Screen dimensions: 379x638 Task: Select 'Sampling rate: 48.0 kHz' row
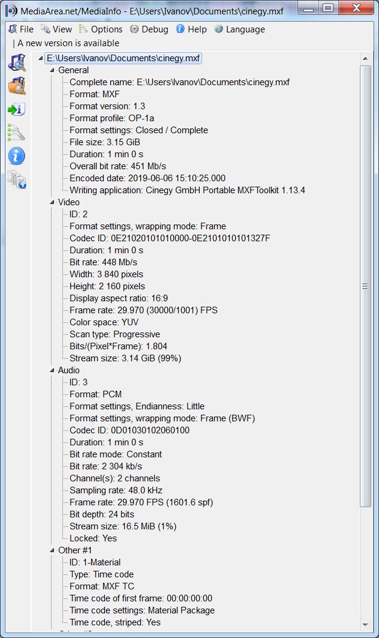point(116,490)
